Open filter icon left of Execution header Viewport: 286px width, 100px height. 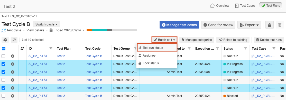tap(189, 48)
